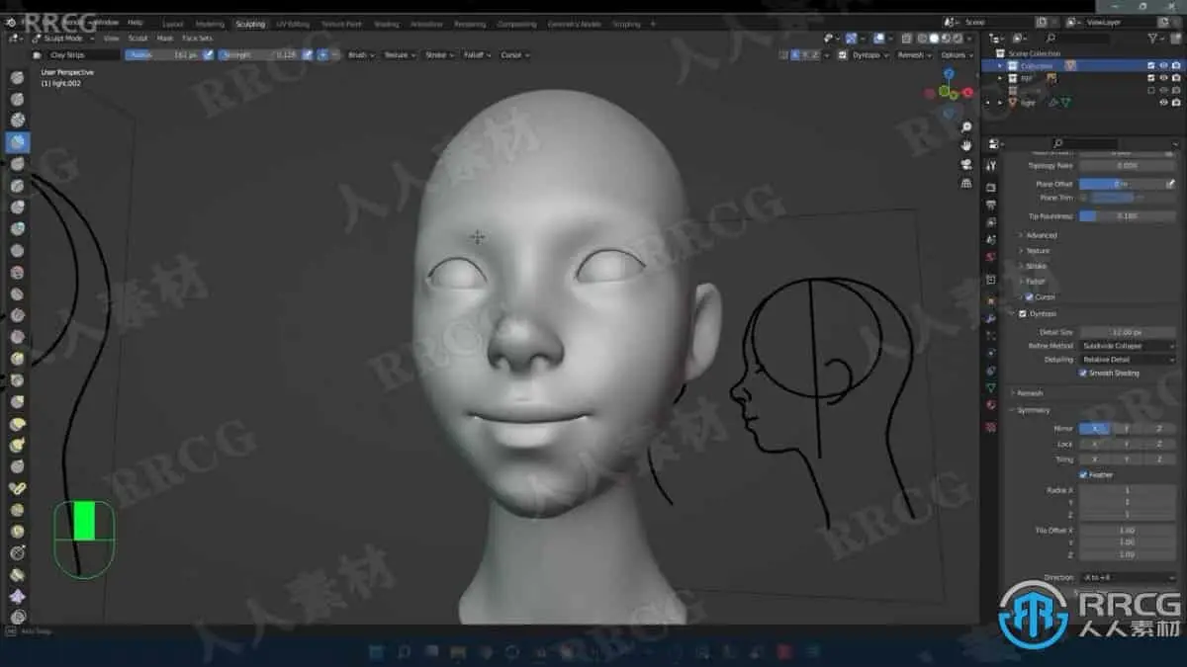Viewport: 1187px width, 667px height.
Task: Collapse the Symmetry panel
Action: pyautogui.click(x=1032, y=410)
